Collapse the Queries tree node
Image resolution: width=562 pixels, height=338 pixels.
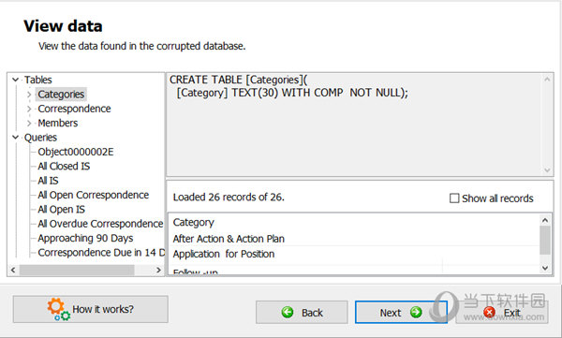(15, 138)
